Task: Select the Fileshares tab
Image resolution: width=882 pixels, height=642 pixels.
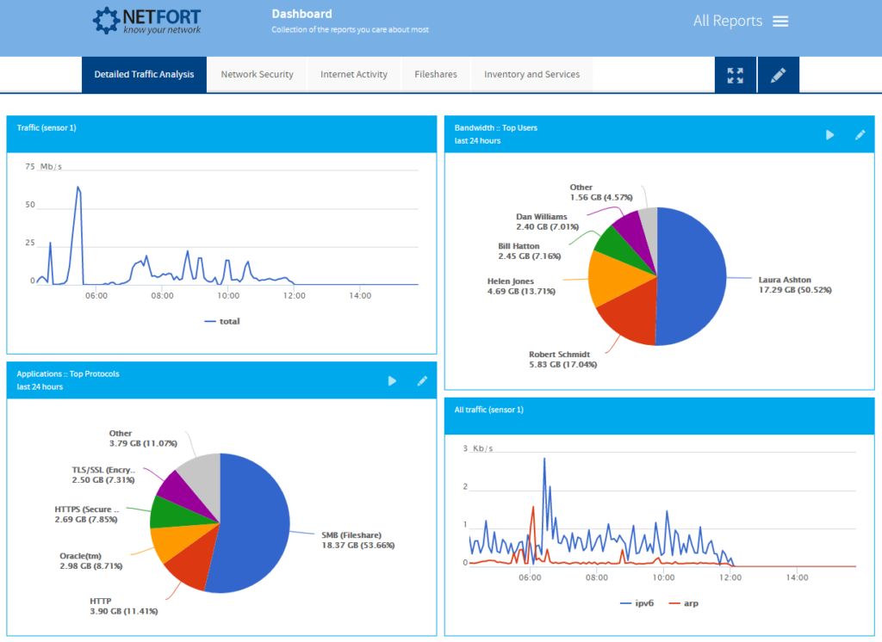Action: click(435, 75)
